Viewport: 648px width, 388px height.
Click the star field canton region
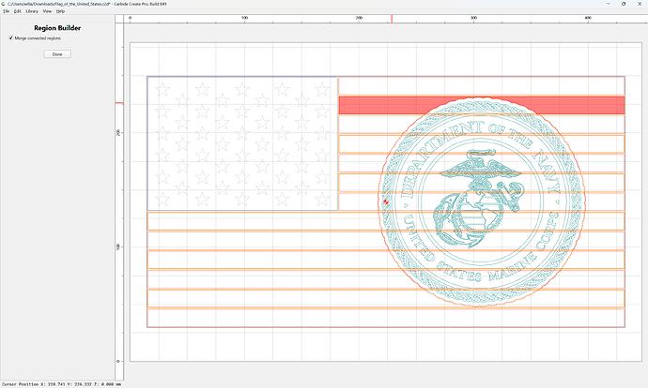(242, 143)
